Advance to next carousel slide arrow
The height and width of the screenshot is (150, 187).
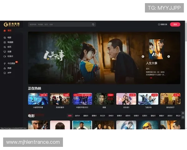click(x=169, y=57)
